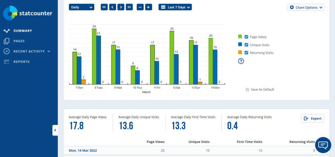Click the Statcounter logo
335x157 pixels.
tap(27, 13)
